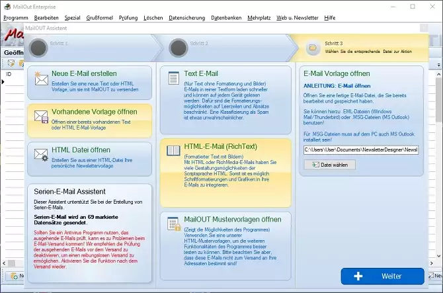Open the Datenbanken menu
The width and height of the screenshot is (443, 293).
226,17
